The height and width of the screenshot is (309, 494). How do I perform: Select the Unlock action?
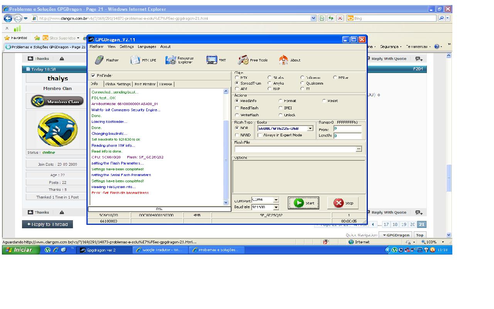pyautogui.click(x=280, y=115)
